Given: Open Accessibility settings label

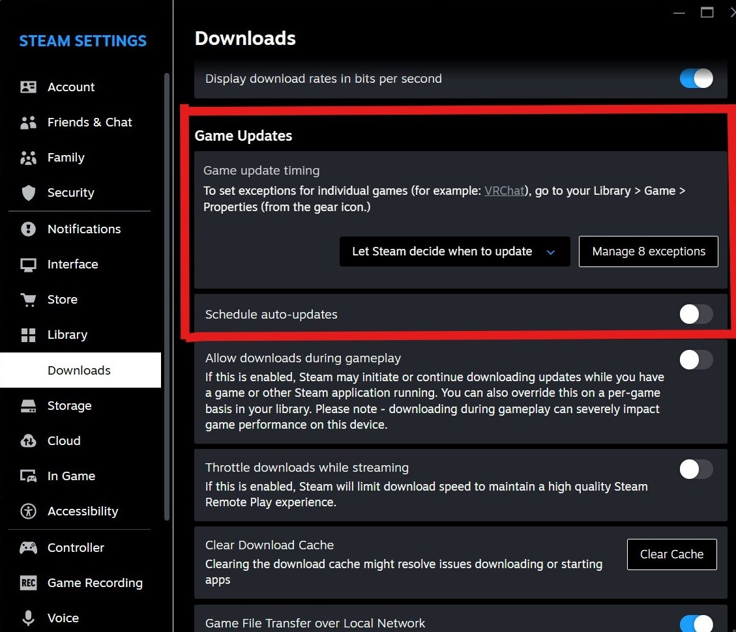Looking at the screenshot, I should (x=83, y=511).
